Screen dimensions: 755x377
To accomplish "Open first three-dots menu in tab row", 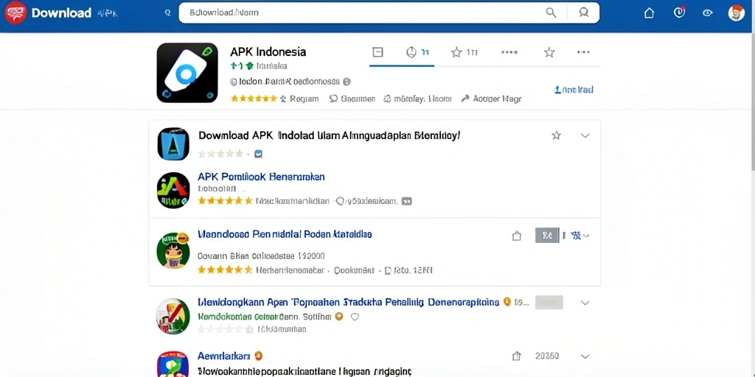I will coord(509,52).
